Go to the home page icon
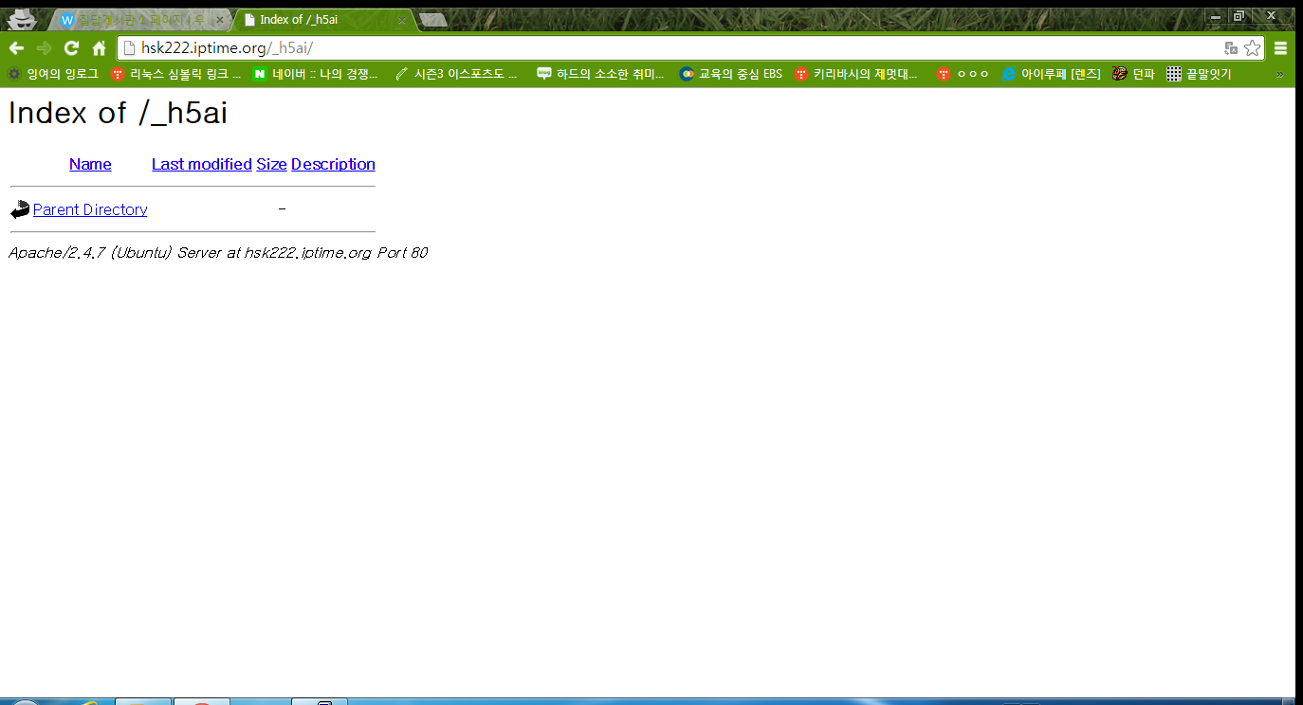The width and height of the screenshot is (1303, 705). [x=99, y=48]
